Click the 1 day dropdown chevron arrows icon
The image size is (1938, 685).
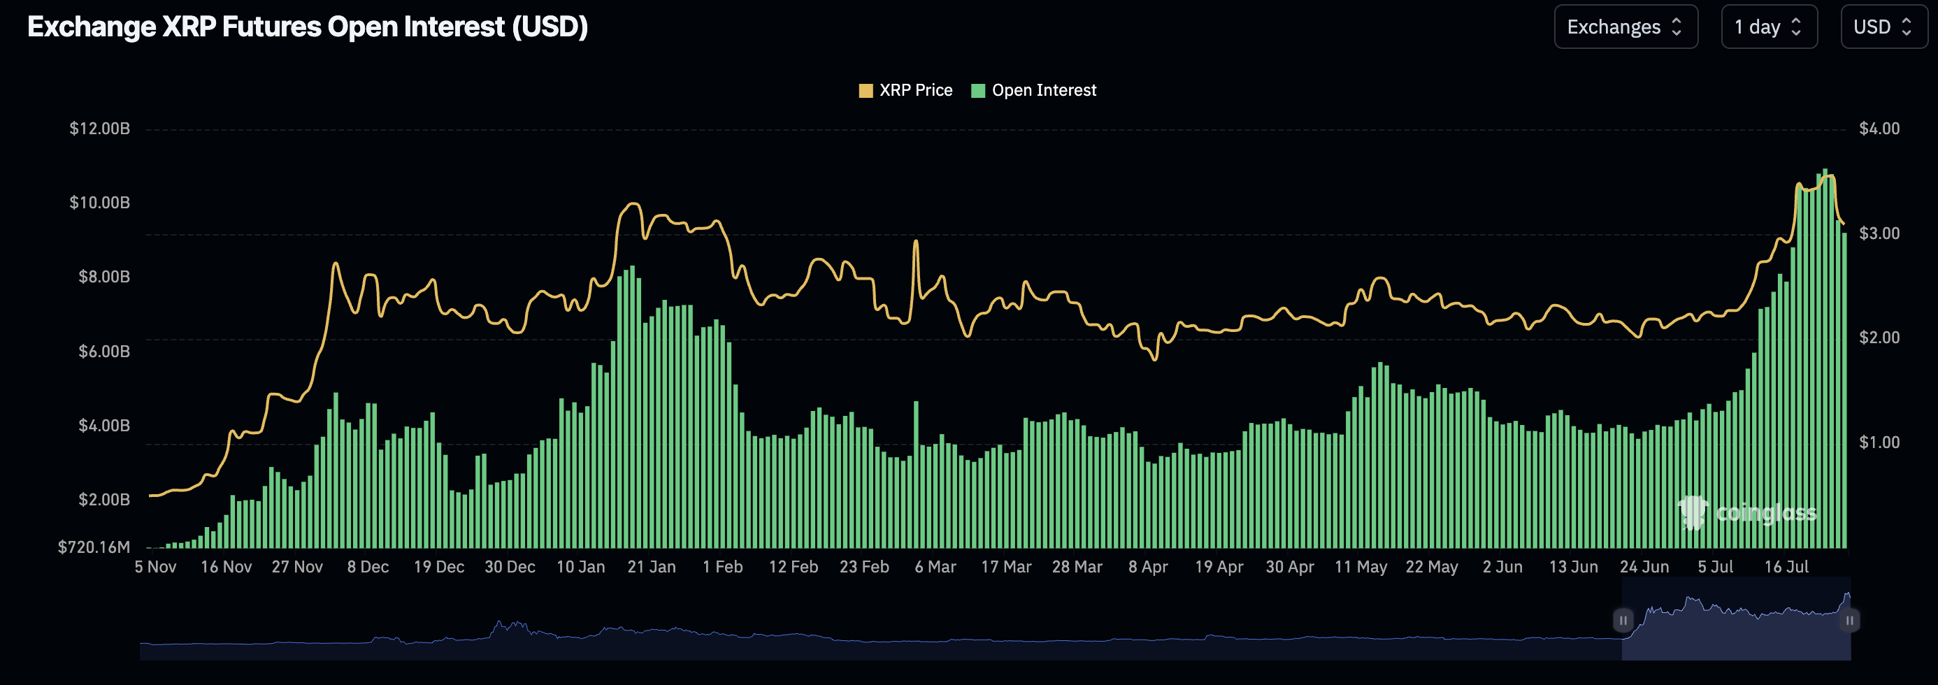[1796, 27]
